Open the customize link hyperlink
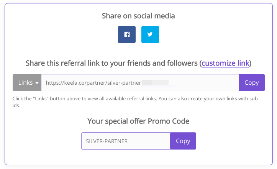Viewport: 277px width, 169px height. (x=225, y=63)
